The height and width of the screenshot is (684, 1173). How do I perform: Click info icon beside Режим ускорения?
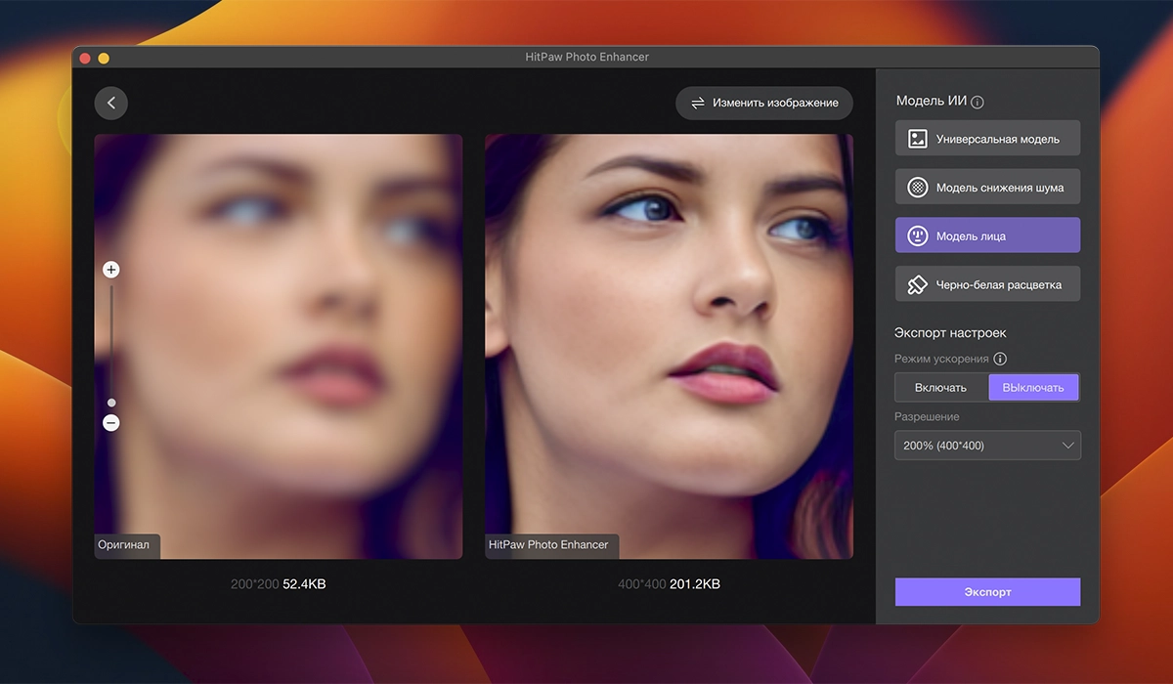pyautogui.click(x=1000, y=359)
